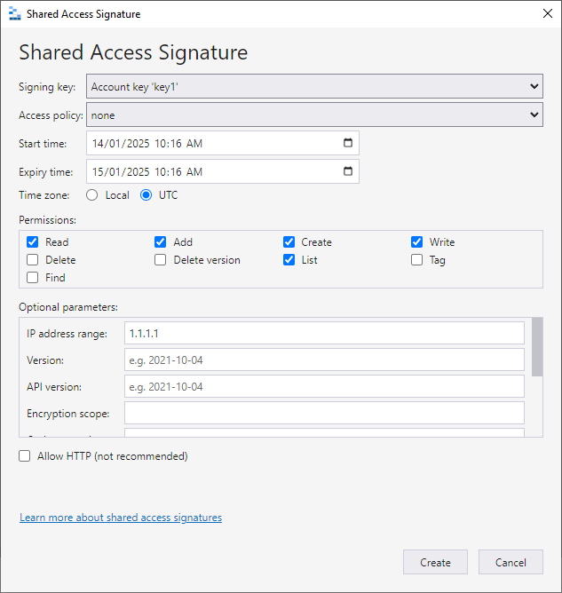Click the Optional parameters scrollbar thumb
562x593 pixels.
coord(537,346)
